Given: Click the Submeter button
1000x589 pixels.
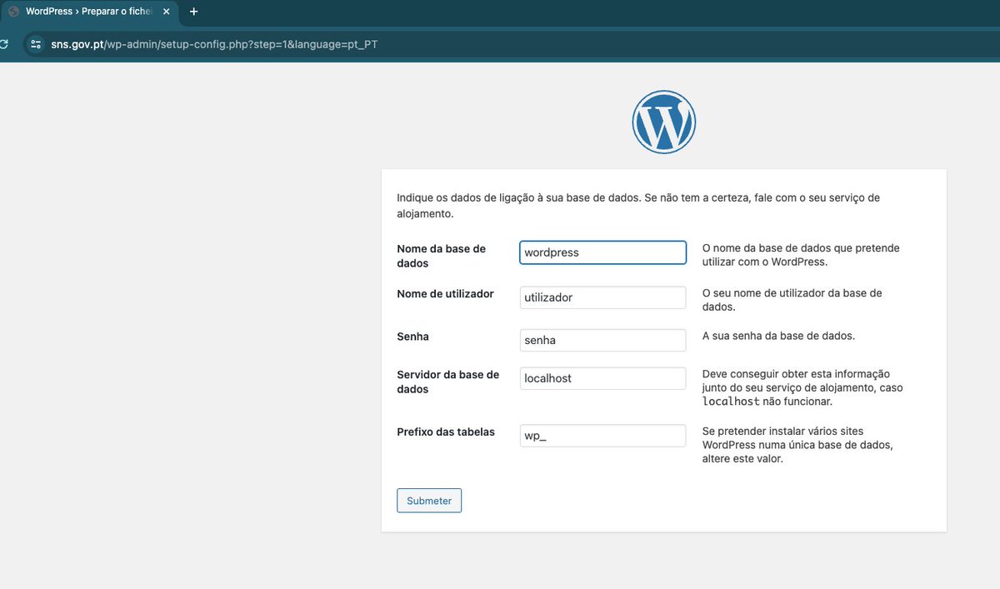Looking at the screenshot, I should coord(429,501).
